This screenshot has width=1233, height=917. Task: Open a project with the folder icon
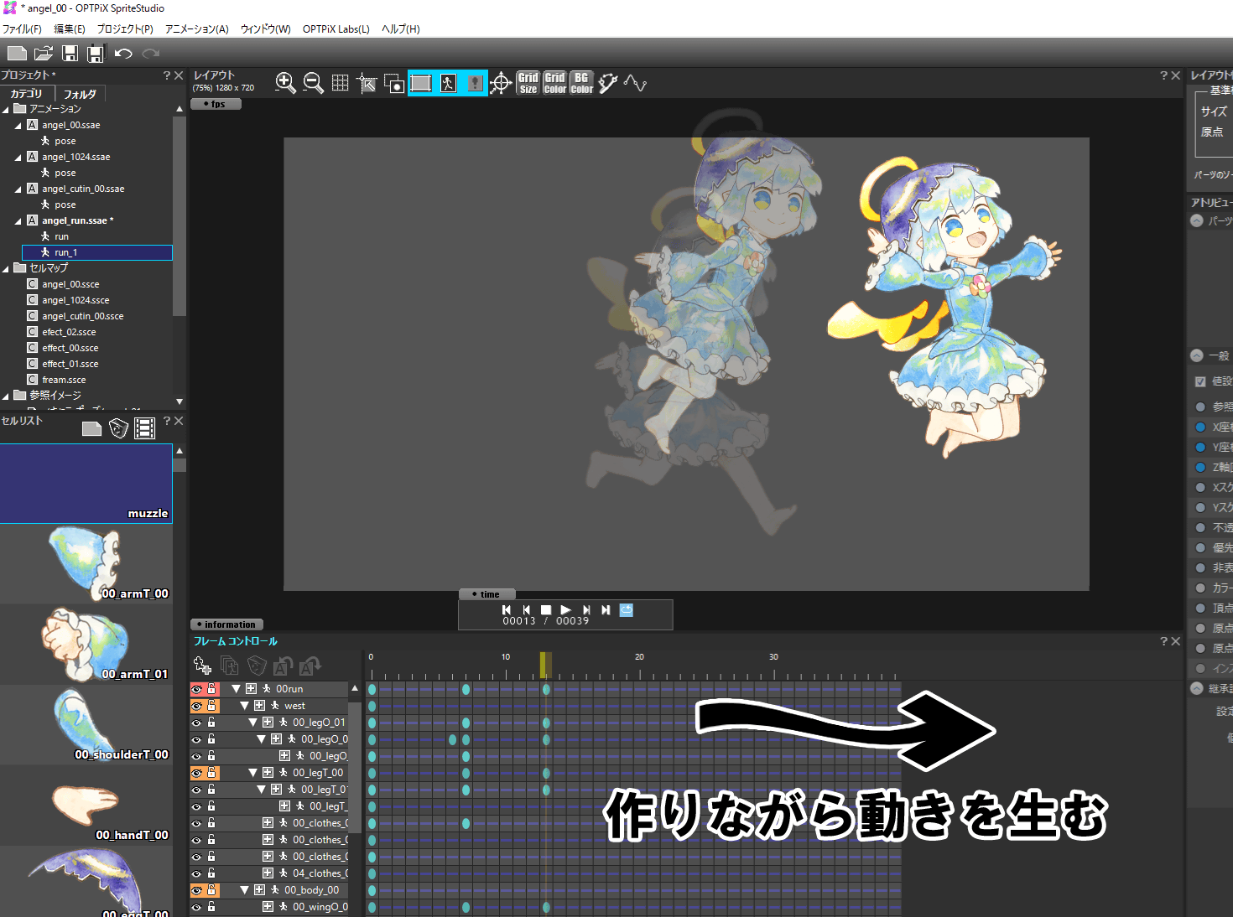44,54
